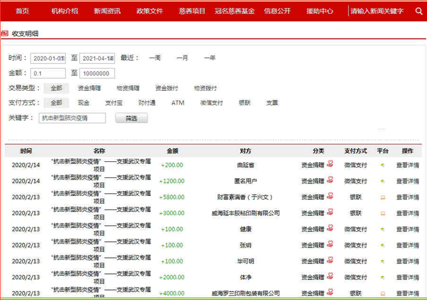The height and width of the screenshot is (300, 427).
Task: Click the donation icon in the 匿名用户 row
Action: pyautogui.click(x=330, y=181)
